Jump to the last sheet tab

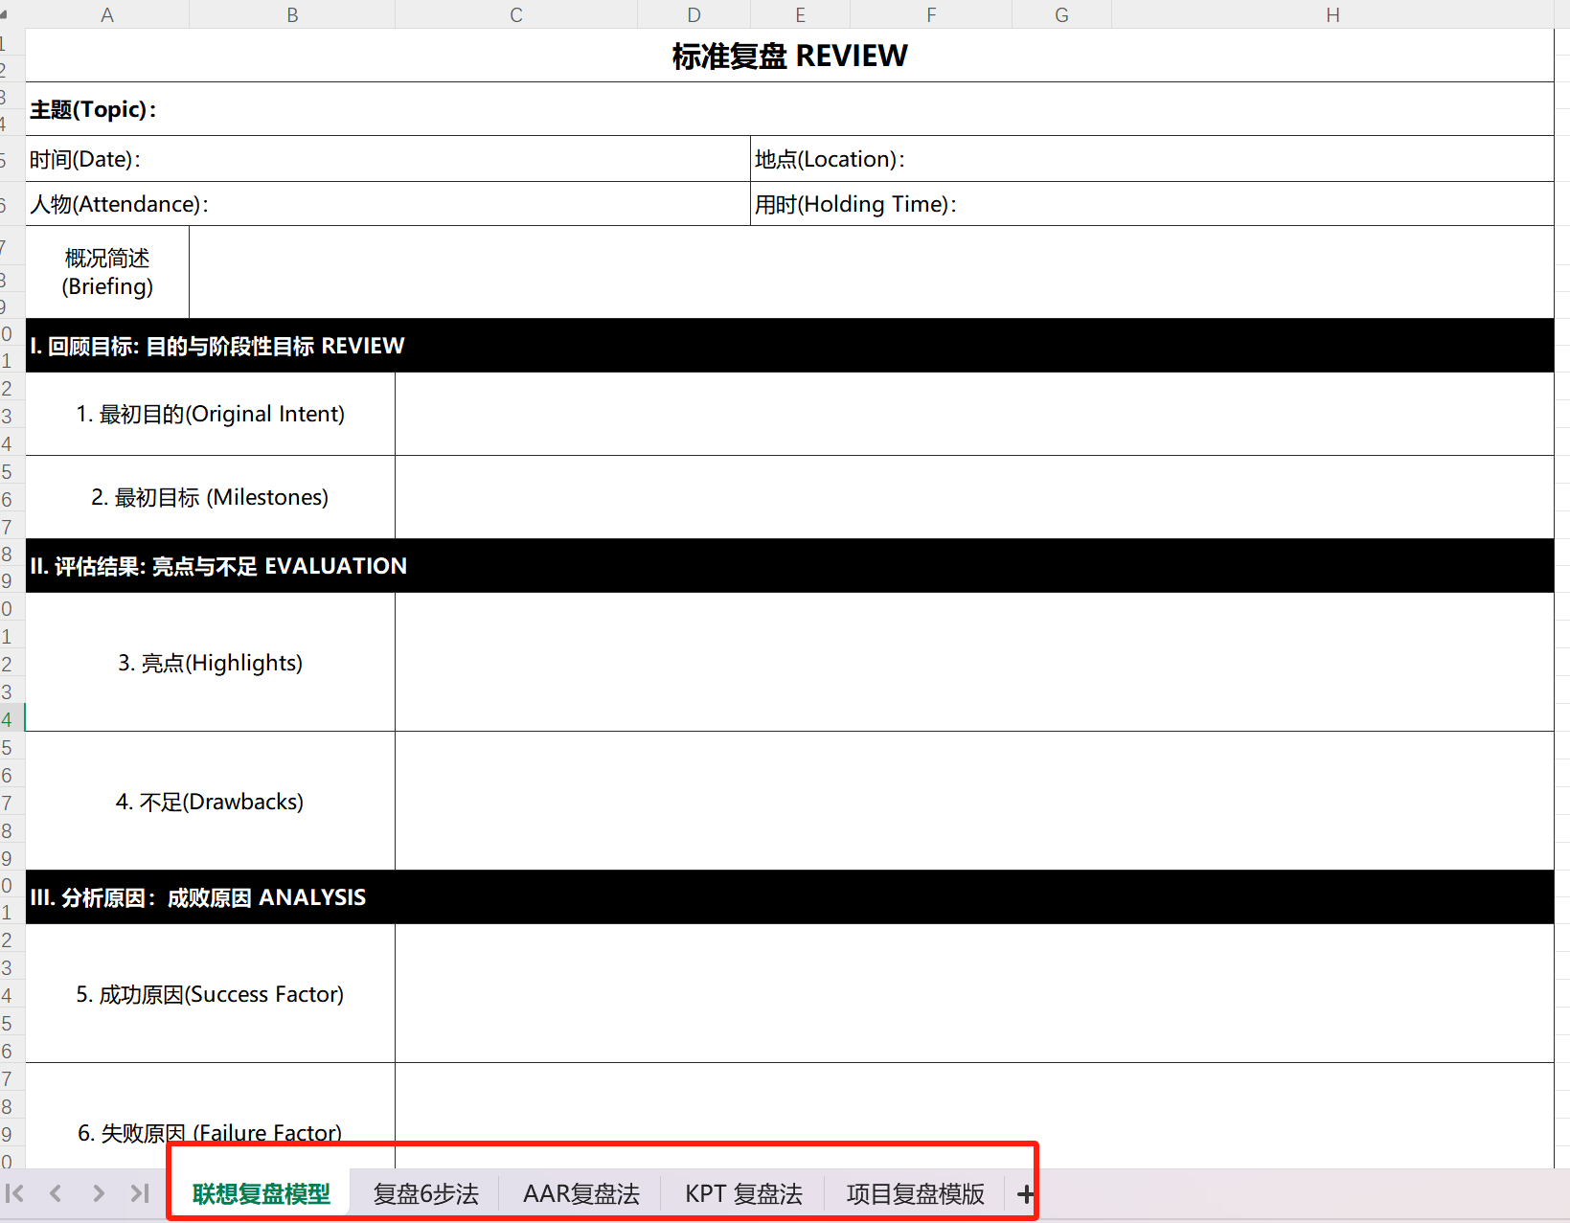point(140,1193)
